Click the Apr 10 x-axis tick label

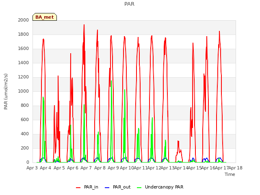click(127, 168)
